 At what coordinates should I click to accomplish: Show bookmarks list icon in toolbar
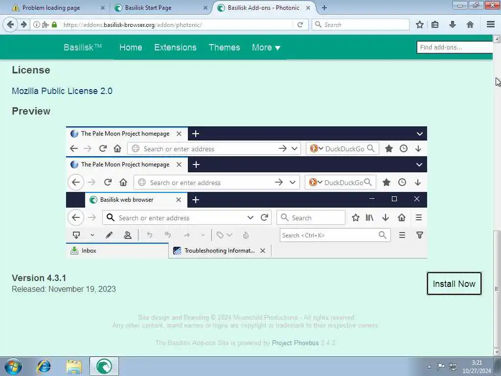[435, 24]
